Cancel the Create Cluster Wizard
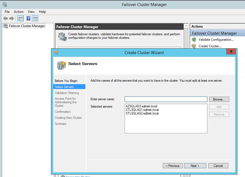This screenshot has width=245, height=177. coord(218,166)
